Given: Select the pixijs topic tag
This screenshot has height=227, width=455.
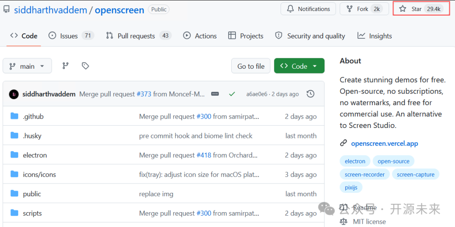Looking at the screenshot, I should [351, 187].
